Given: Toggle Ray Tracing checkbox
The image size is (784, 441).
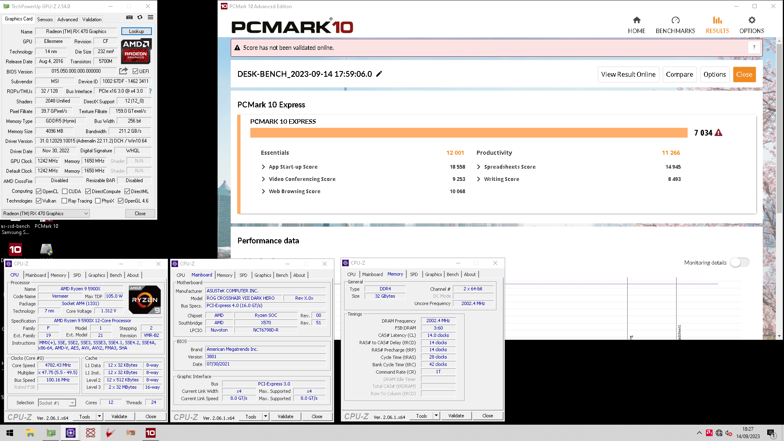Looking at the screenshot, I should coord(64,201).
